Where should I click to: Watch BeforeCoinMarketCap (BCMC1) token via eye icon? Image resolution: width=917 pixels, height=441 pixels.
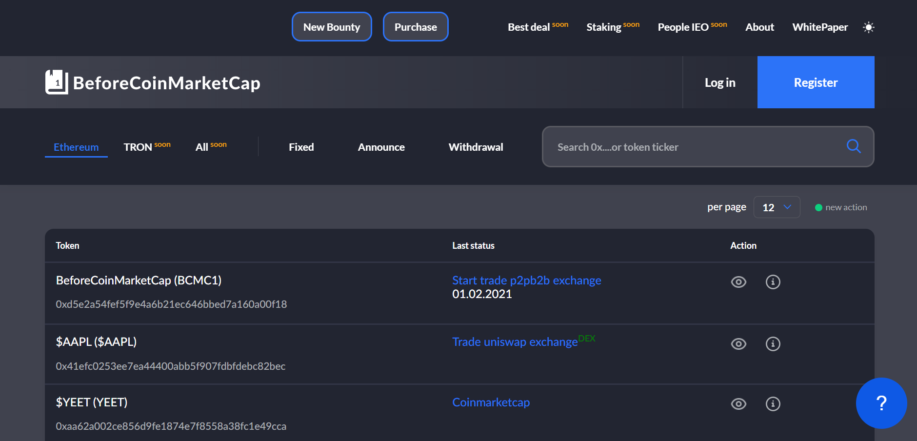(738, 282)
